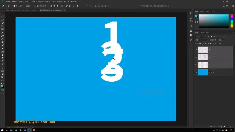The image size is (235, 132).
Task: Select layer 2 thumbnail
Action: [203, 57]
